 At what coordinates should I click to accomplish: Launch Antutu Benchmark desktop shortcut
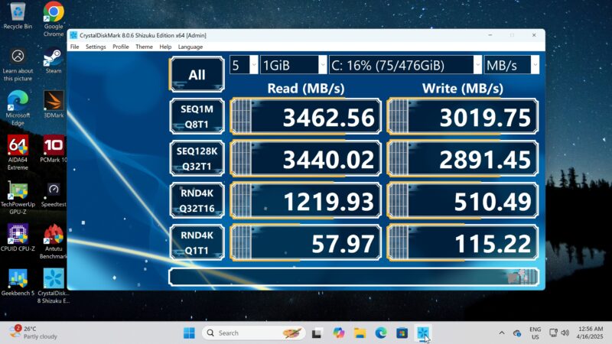(54, 241)
